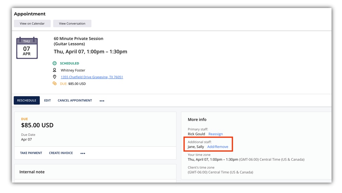This screenshot has height=193, width=342.
Task: Click the $85.00 USD due amount
Action: (x=37, y=125)
